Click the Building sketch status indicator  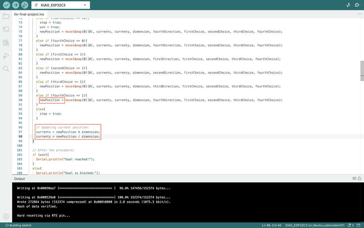coord(18,225)
